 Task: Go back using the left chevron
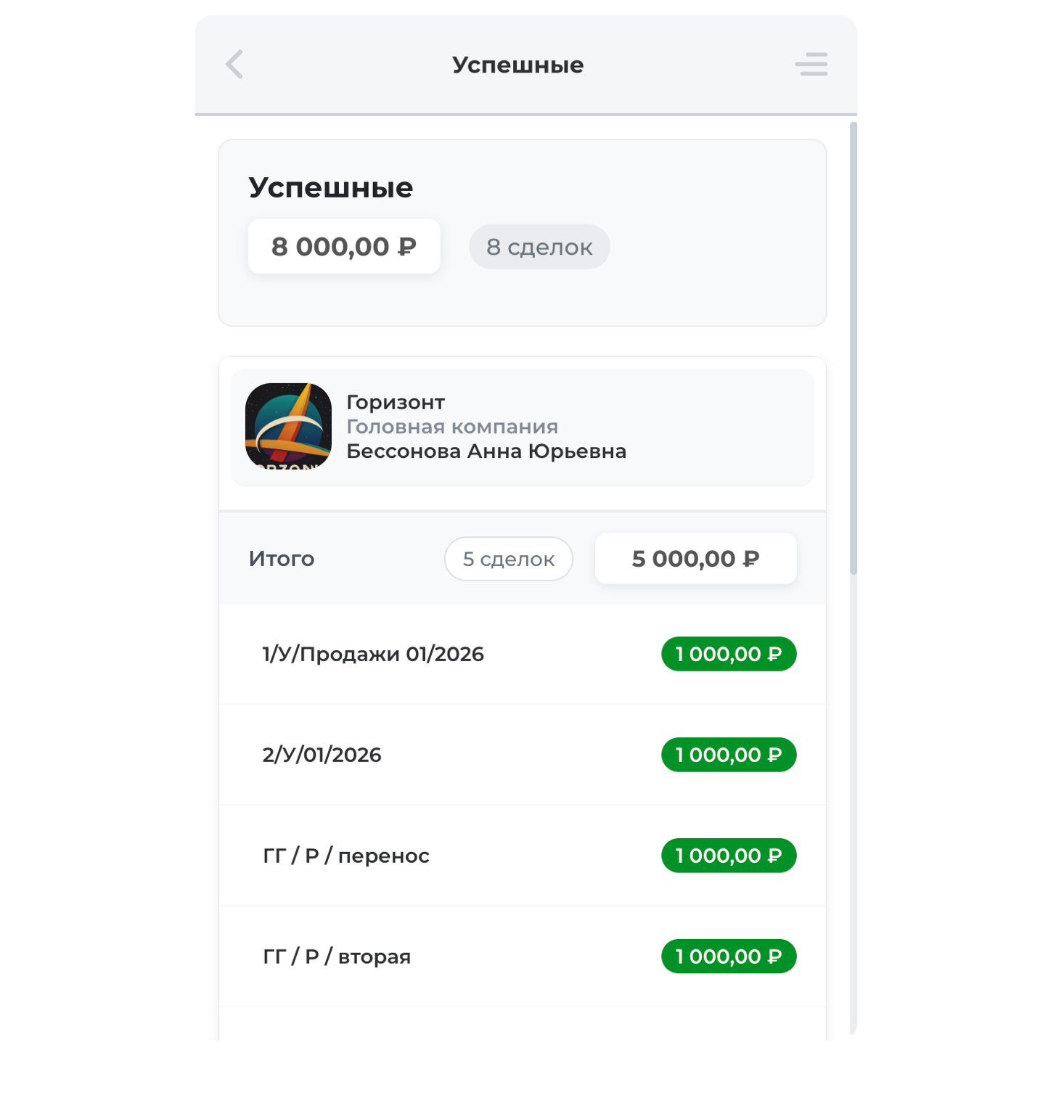[x=234, y=65]
